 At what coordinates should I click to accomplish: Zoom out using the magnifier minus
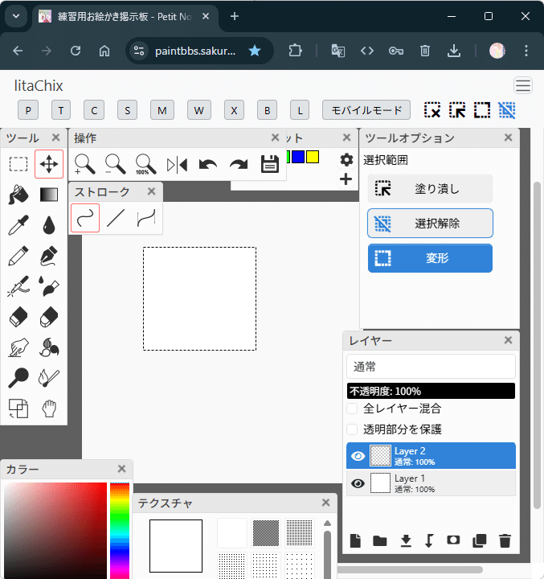pyautogui.click(x=116, y=165)
